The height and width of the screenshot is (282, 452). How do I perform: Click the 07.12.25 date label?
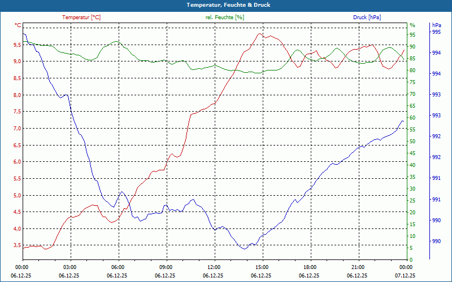click(405, 275)
